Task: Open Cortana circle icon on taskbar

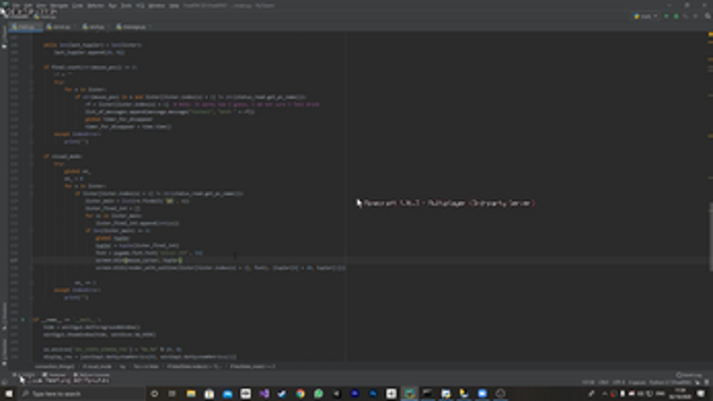Action: tap(154, 394)
